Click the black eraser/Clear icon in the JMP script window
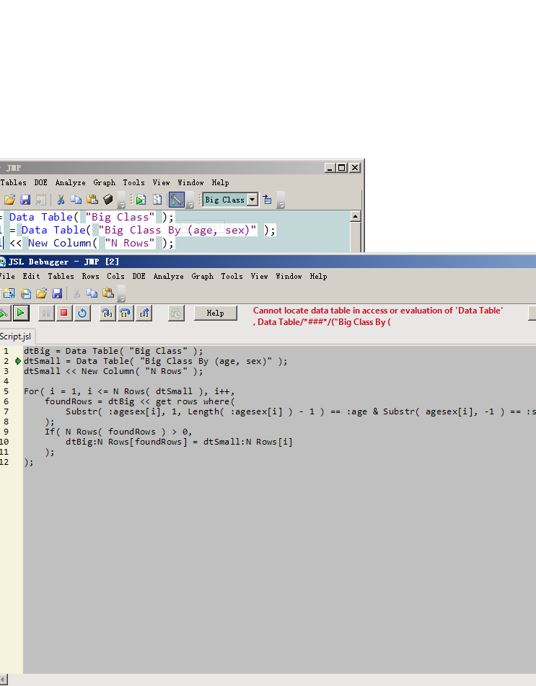Image resolution: width=536 pixels, height=686 pixels. click(107, 200)
